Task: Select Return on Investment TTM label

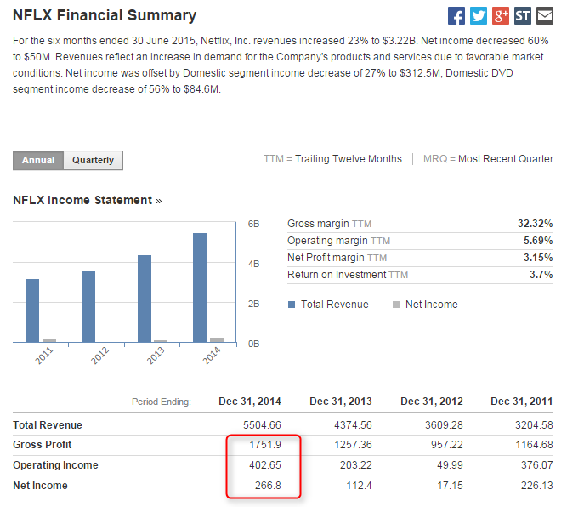Action: tap(348, 275)
